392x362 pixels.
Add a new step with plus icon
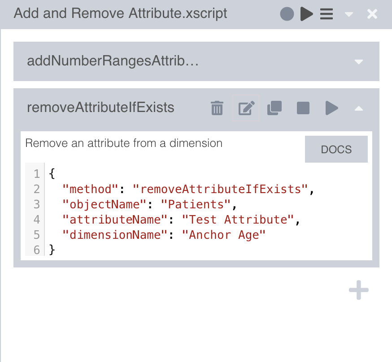(x=358, y=290)
